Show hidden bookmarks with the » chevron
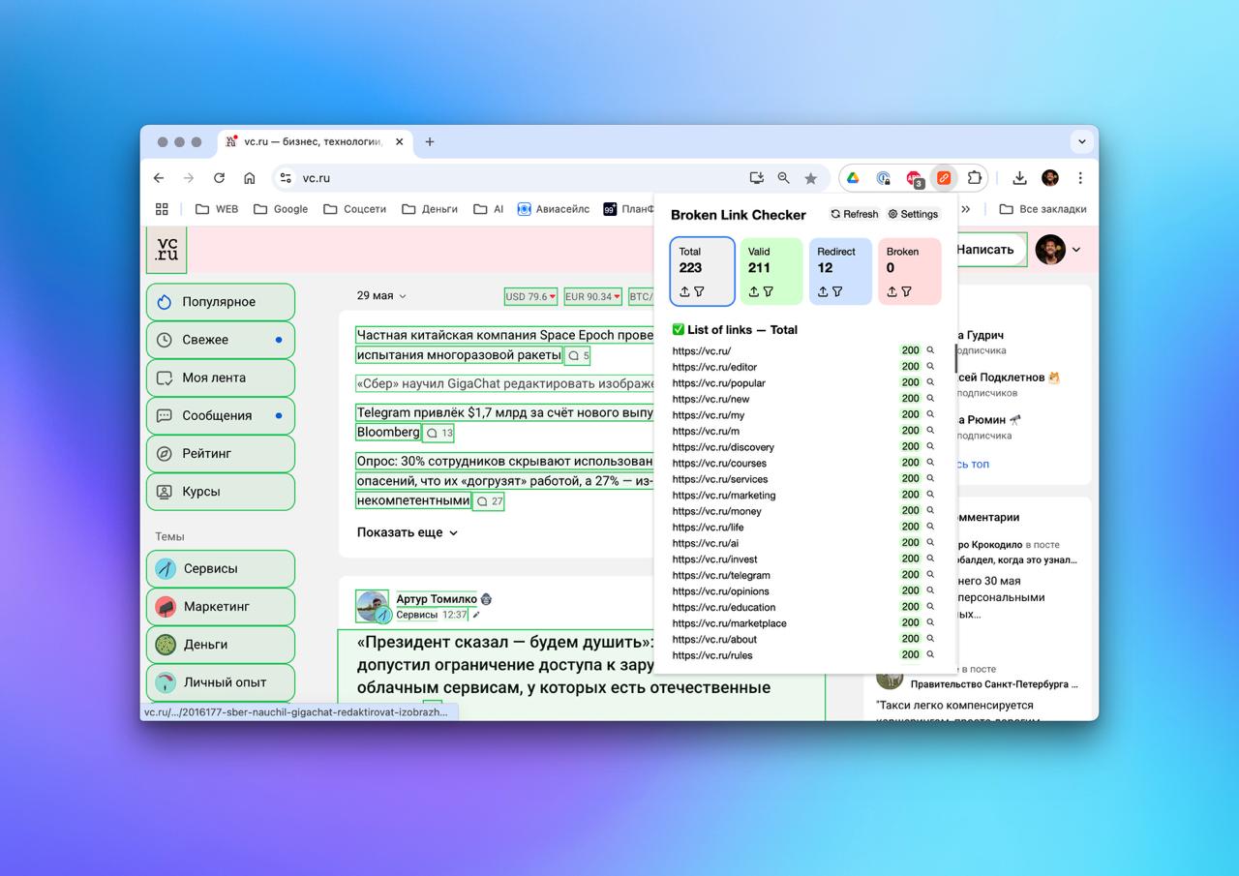This screenshot has width=1239, height=876. (965, 208)
